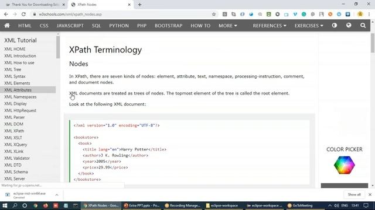Open XML Parser sidebar link

pyautogui.click(x=14, y=117)
